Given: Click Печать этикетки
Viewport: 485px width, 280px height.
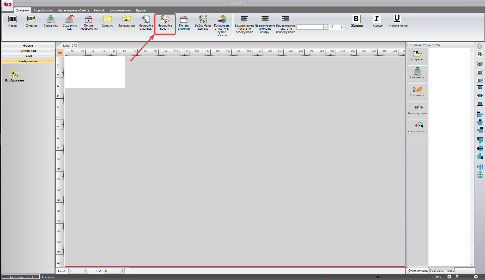Looking at the screenshot, I should pos(184,23).
